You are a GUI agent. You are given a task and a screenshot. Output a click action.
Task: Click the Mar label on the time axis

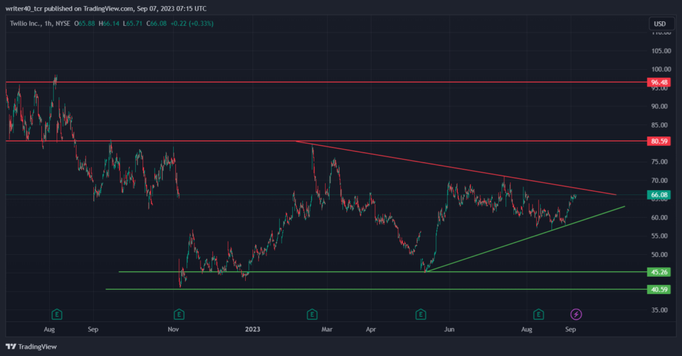point(326,329)
